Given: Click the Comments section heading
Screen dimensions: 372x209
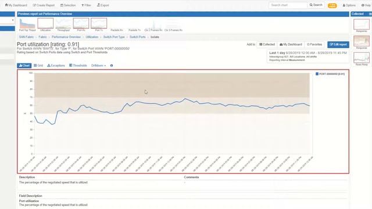Looking at the screenshot, I should (x=191, y=177).
